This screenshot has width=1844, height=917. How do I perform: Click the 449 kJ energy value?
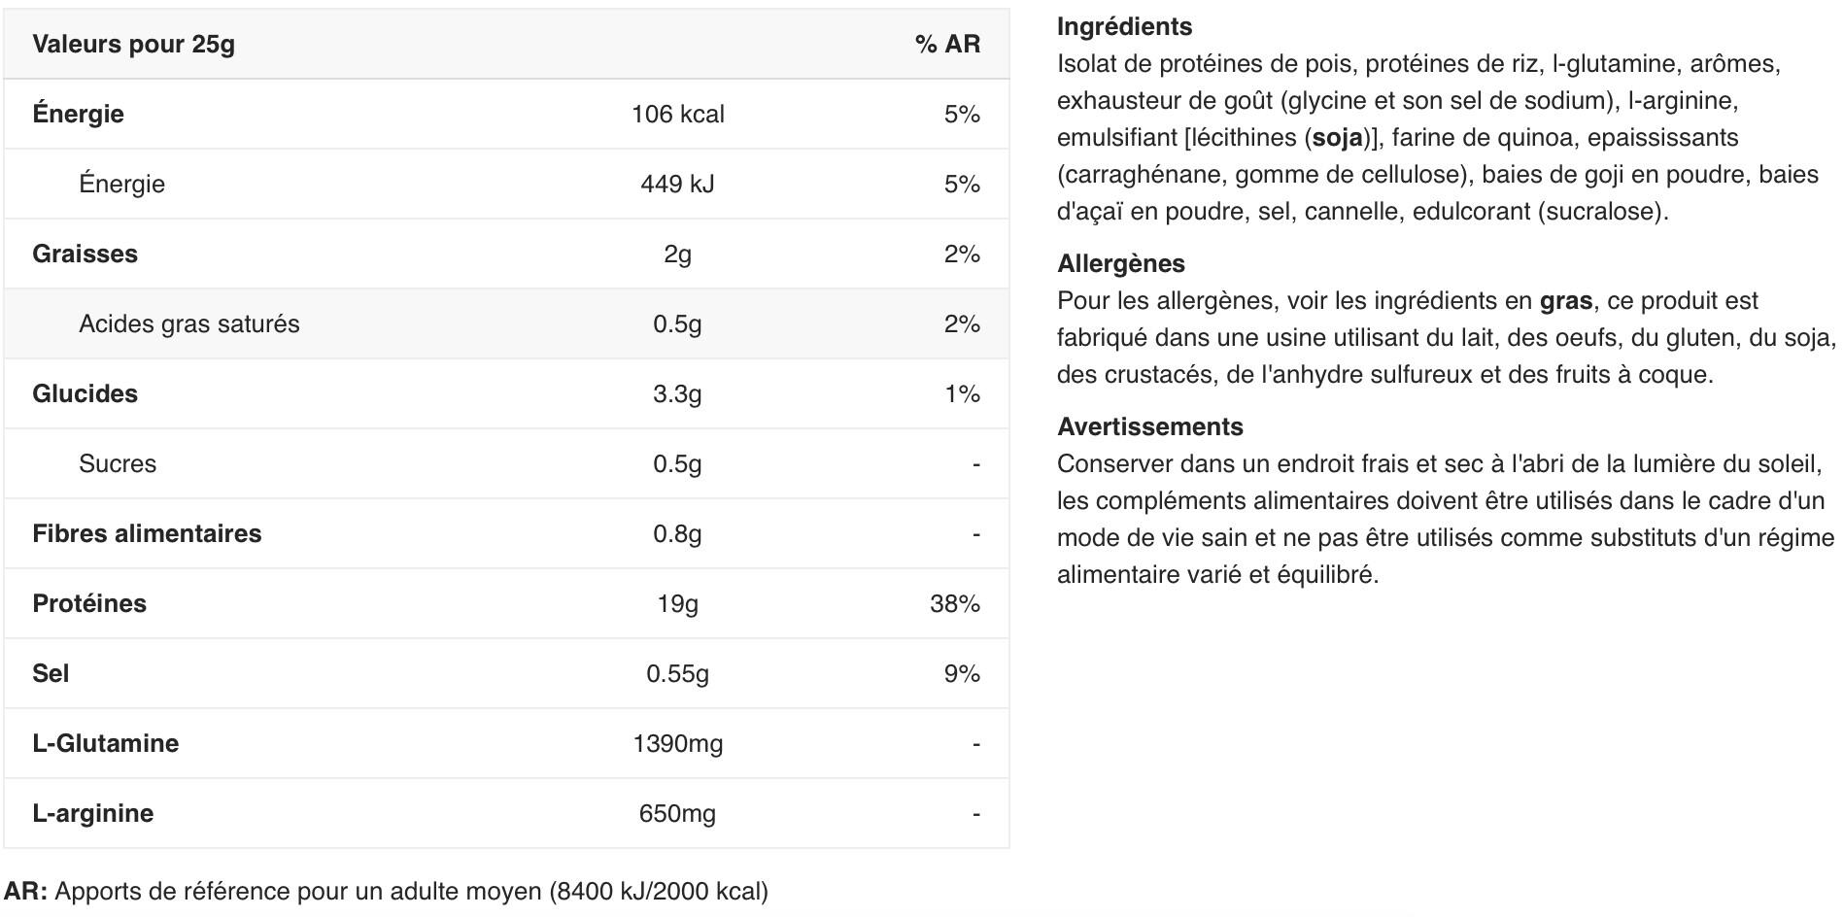point(677,184)
